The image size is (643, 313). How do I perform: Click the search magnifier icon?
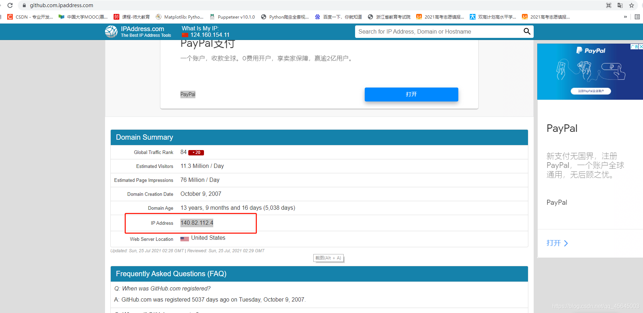click(527, 31)
